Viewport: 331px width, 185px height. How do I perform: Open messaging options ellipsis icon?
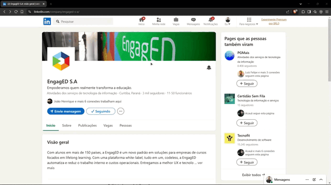307,180
